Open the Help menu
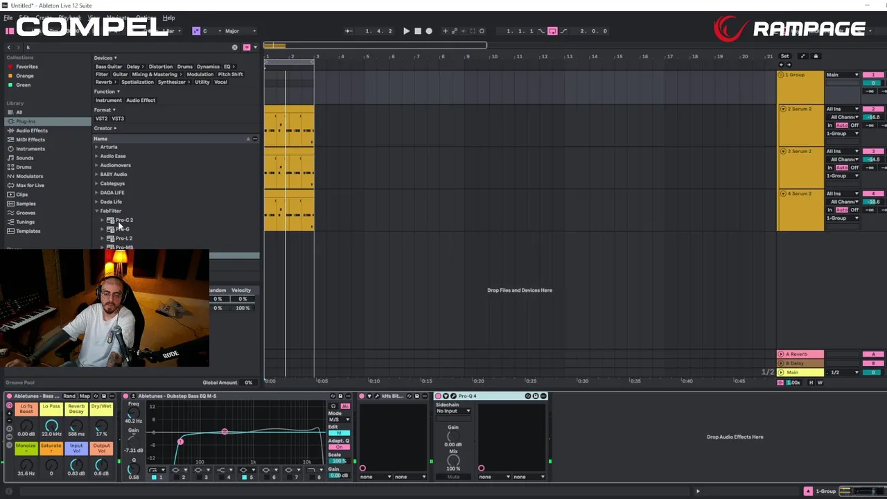Screen dimensions: 887x499 point(168,17)
